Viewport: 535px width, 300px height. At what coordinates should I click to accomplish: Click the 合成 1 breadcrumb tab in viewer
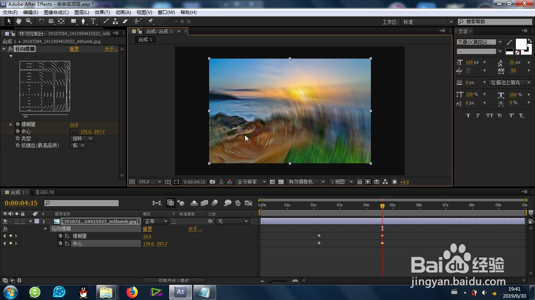(x=145, y=39)
